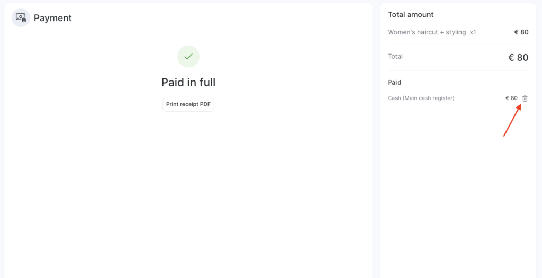Click the Total amount heading

pos(411,15)
